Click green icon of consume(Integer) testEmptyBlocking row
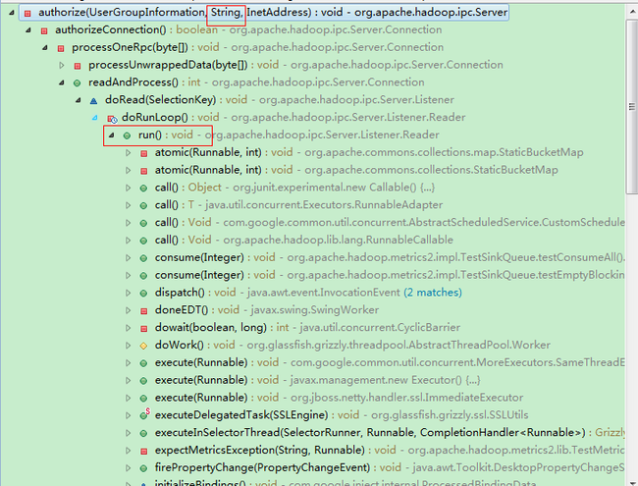638x486 pixels. pyautogui.click(x=143, y=276)
